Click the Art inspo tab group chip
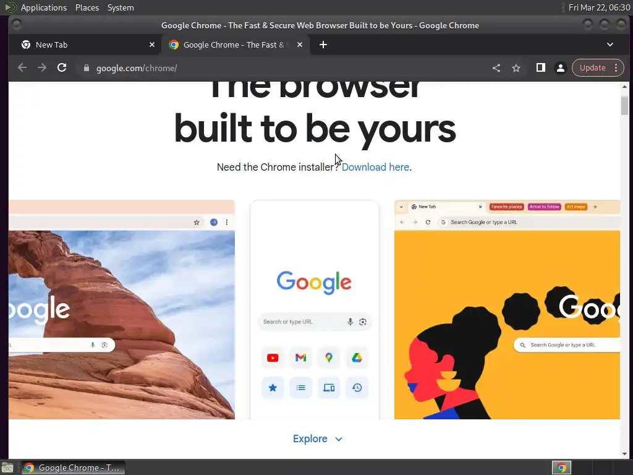This screenshot has height=475, width=633. tap(576, 207)
